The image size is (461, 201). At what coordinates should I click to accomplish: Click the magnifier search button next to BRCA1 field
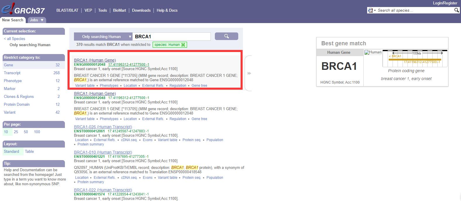pyautogui.click(x=226, y=36)
